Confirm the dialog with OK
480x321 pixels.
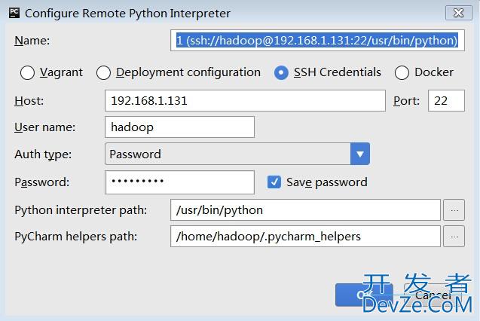pos(364,295)
